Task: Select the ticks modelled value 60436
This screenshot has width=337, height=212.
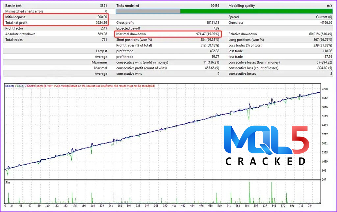Action: point(215,6)
